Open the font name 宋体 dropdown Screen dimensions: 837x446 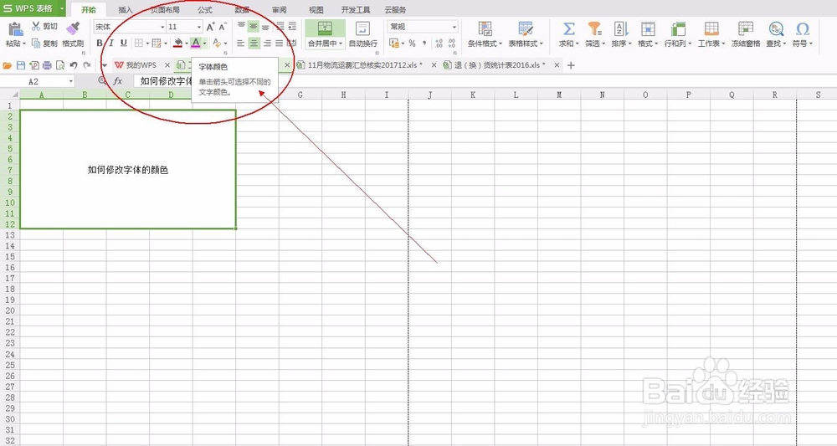(163, 27)
